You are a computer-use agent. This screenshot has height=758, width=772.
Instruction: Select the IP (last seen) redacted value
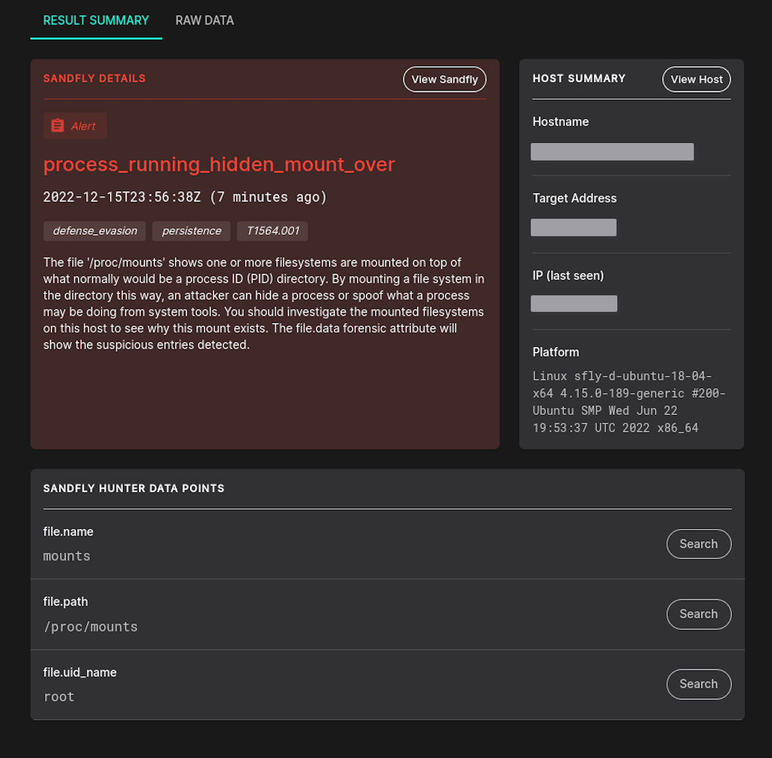573,303
